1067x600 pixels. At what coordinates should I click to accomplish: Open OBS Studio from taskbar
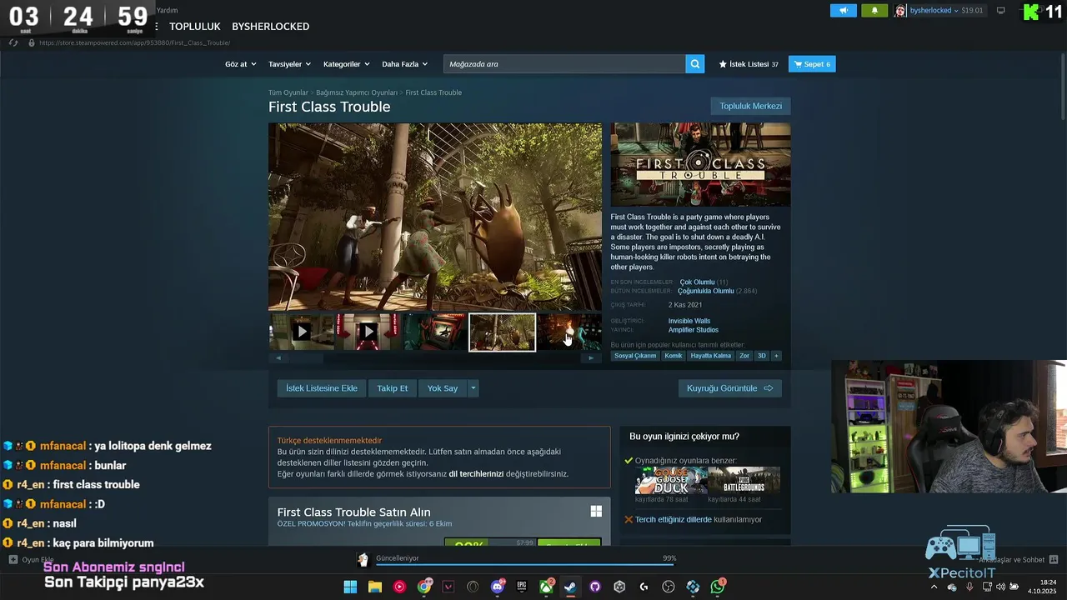[x=669, y=587]
